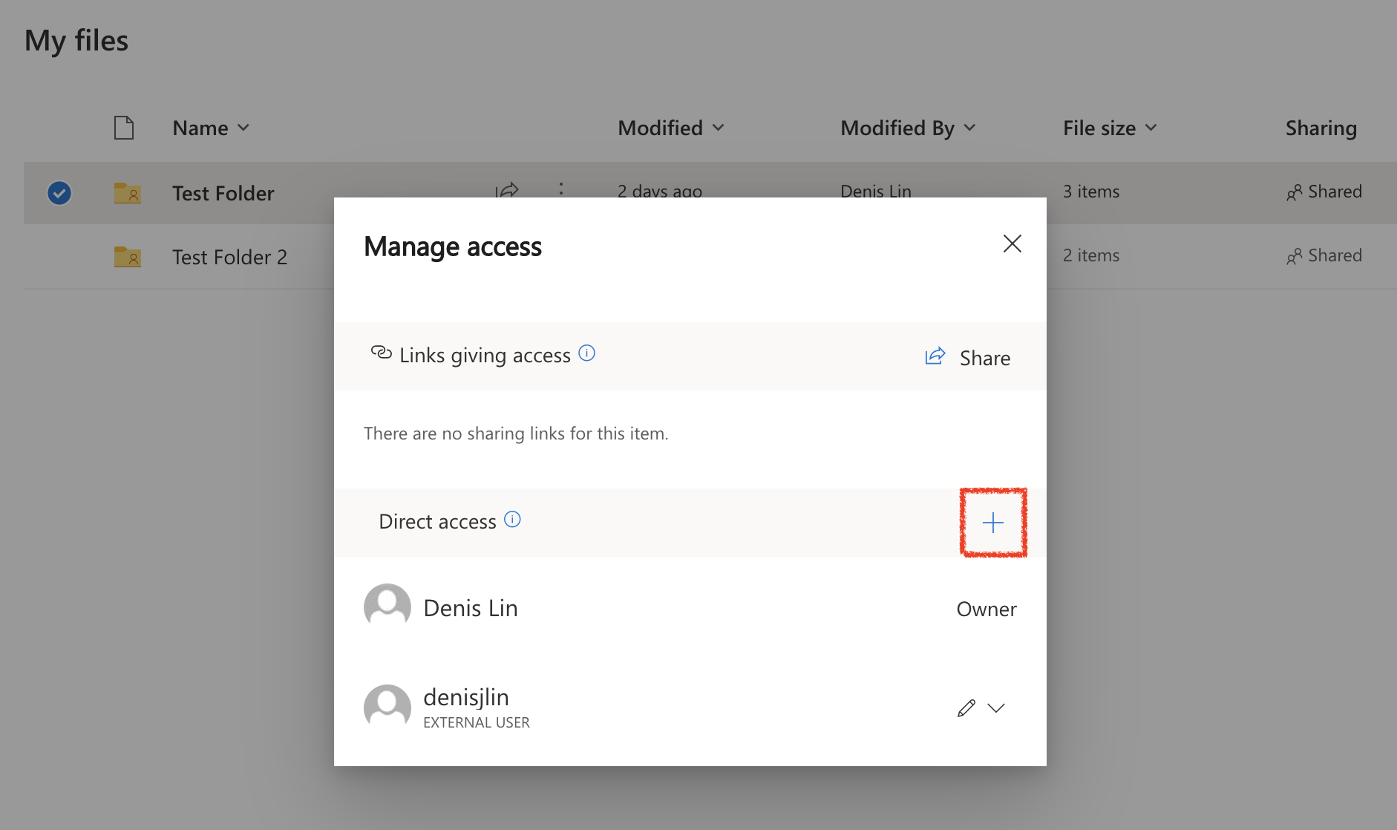Open File size column sorting options
Screen dimensions: 1397x830
tap(1151, 128)
